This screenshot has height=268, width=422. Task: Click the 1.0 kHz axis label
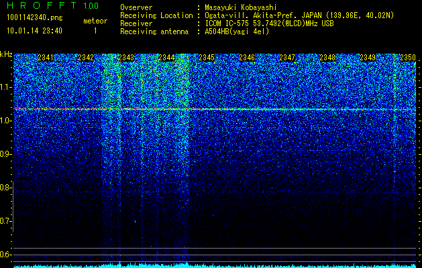tap(5, 121)
